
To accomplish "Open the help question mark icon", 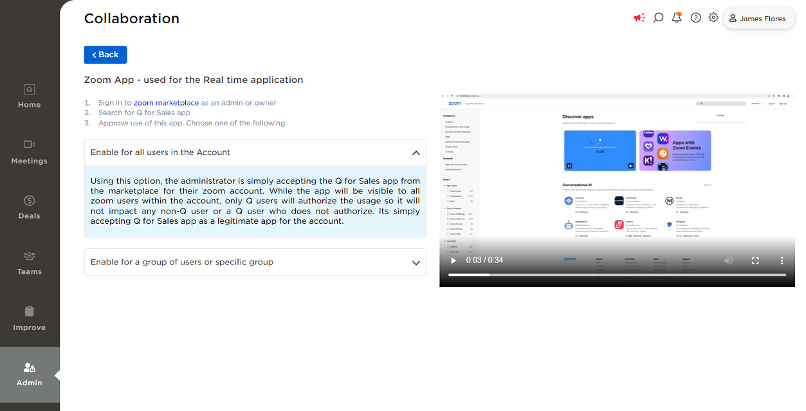I will click(696, 18).
